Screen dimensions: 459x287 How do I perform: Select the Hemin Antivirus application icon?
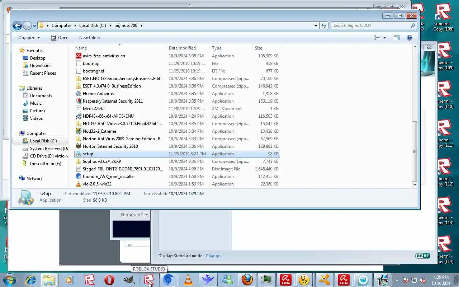(79, 94)
